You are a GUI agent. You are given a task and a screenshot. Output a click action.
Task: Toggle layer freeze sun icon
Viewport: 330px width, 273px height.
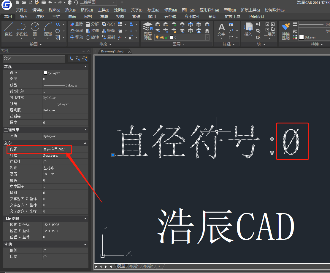pos(162,37)
